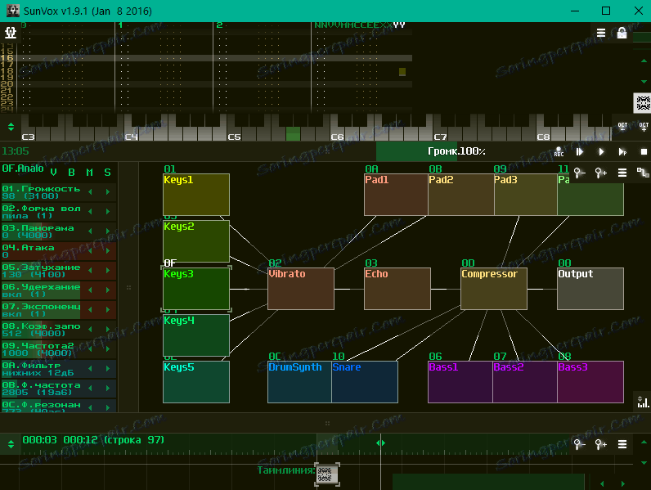
Task: Increase 04.Атака with right arrow
Action: click(108, 250)
